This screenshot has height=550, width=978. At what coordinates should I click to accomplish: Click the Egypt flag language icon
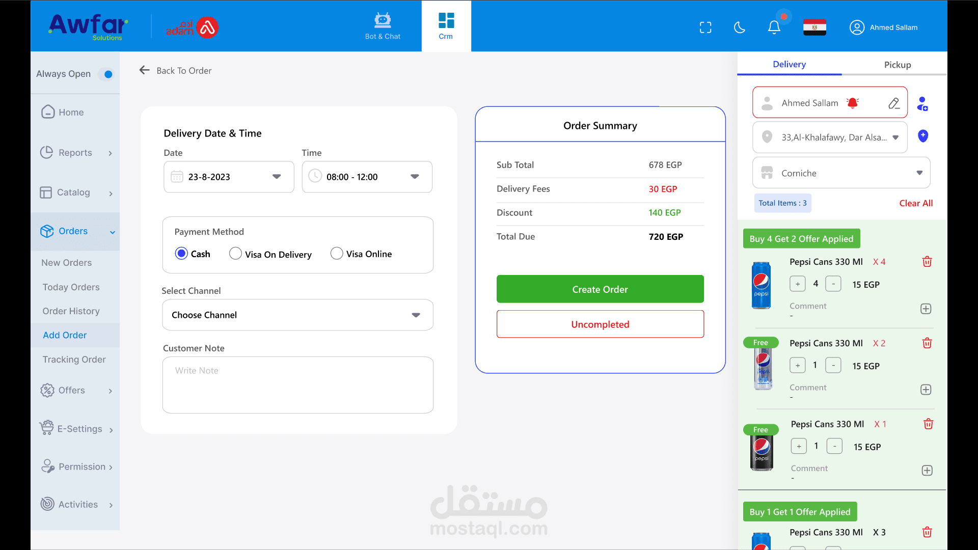coord(814,28)
